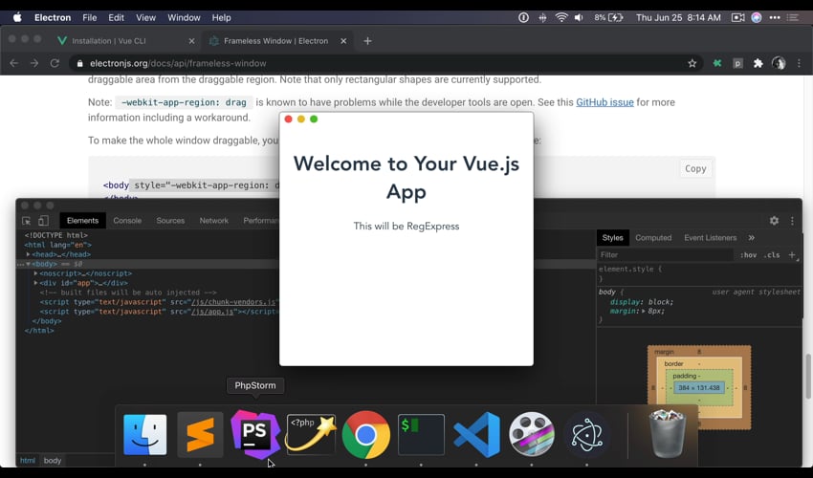
Task: Select the html breadcrumb in DevTools
Action: coord(28,461)
